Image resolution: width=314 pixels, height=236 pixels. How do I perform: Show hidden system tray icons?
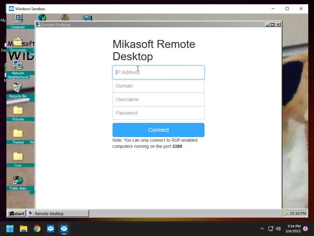(262, 229)
